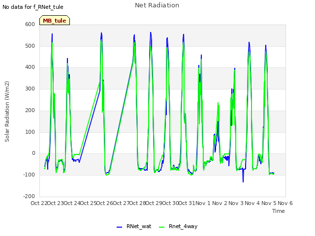Click the Nov 1 x-axis tick label
Screen dimensions: 315x236
pos(203,203)
